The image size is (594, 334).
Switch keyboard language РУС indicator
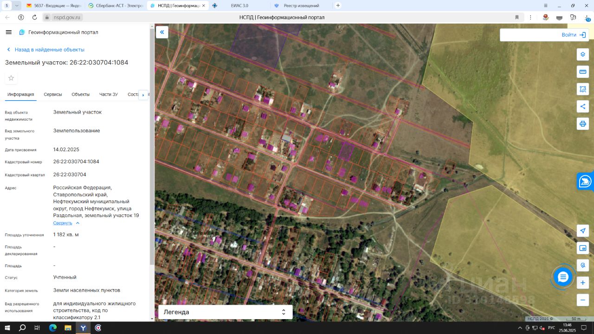tap(551, 328)
